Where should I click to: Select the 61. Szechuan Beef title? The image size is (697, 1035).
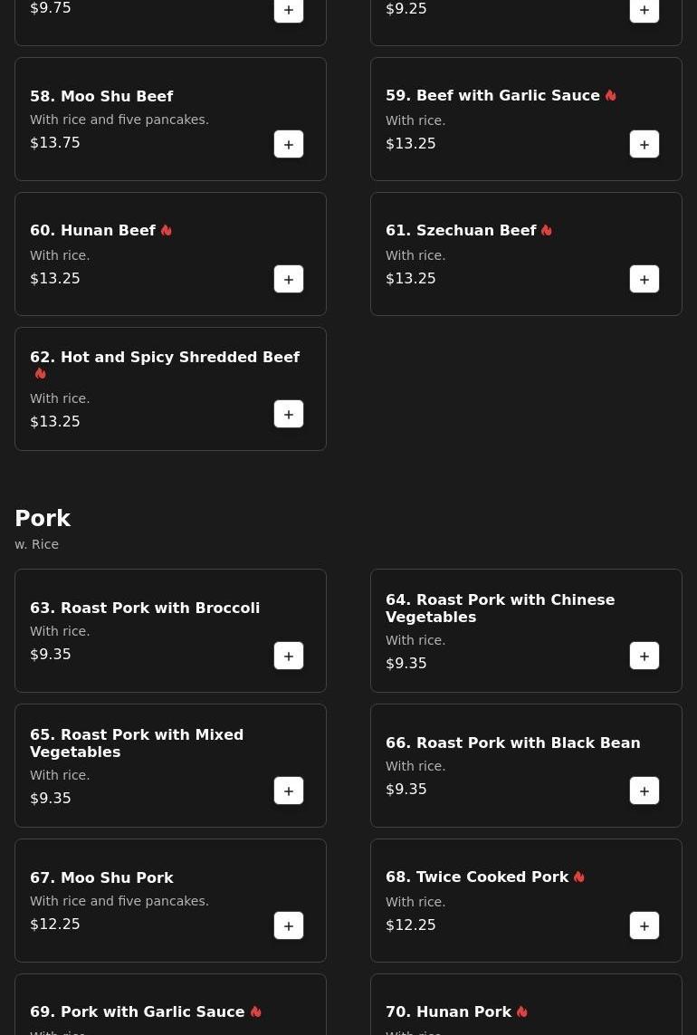click(461, 230)
